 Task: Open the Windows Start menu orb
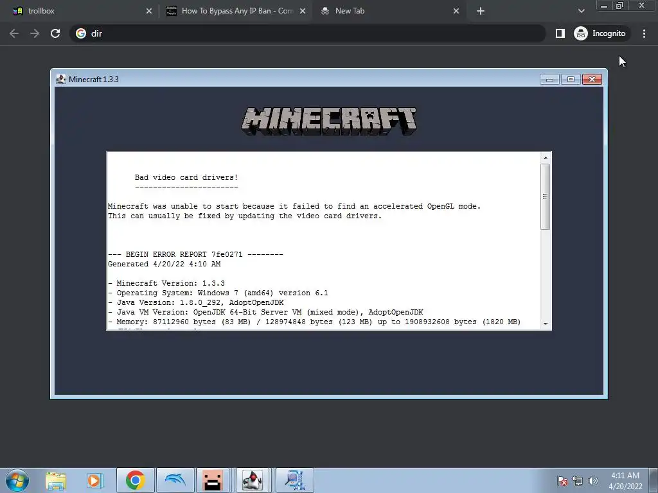pos(17,480)
